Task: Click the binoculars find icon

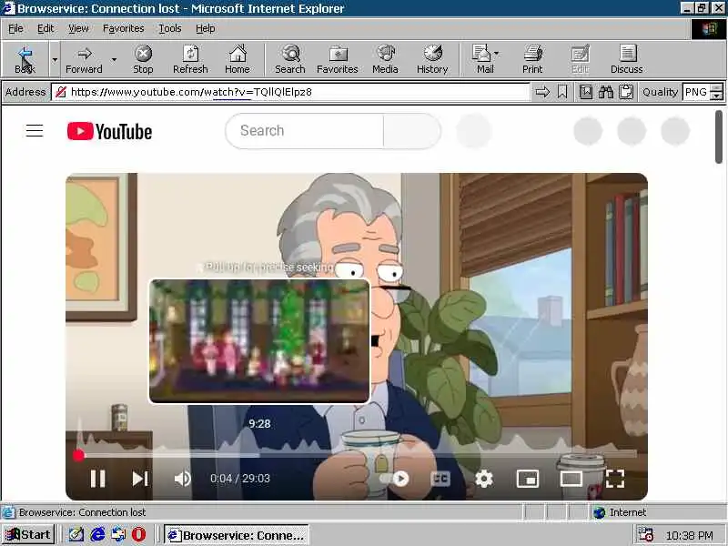Action: [x=606, y=92]
